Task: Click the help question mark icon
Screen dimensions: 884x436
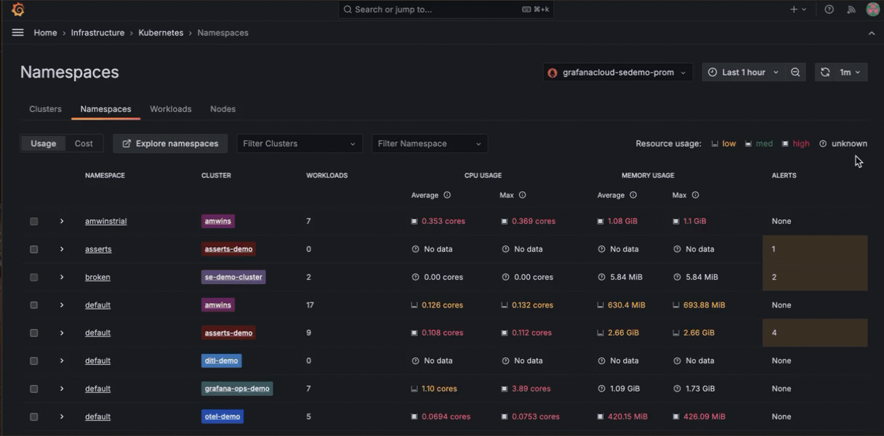Action: pos(829,9)
